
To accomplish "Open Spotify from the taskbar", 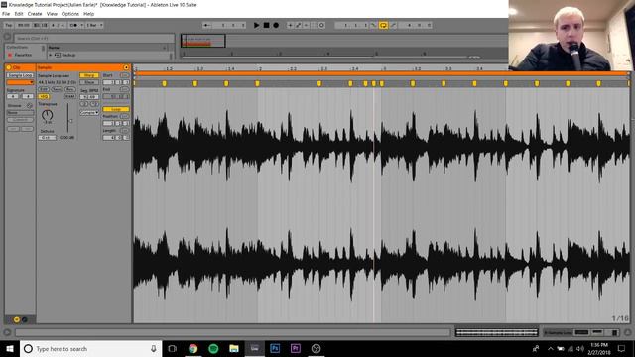I will [213, 348].
